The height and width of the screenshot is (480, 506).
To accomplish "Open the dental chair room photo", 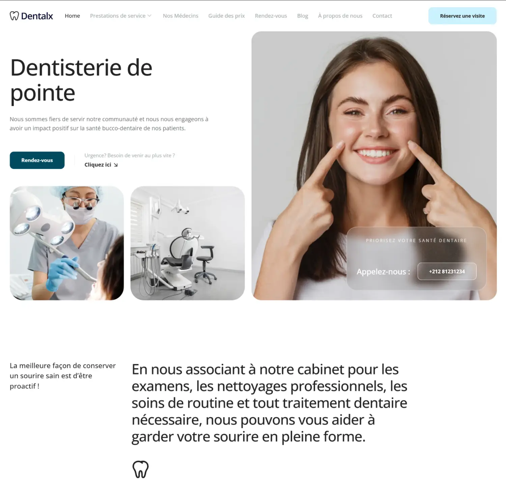I will [188, 243].
